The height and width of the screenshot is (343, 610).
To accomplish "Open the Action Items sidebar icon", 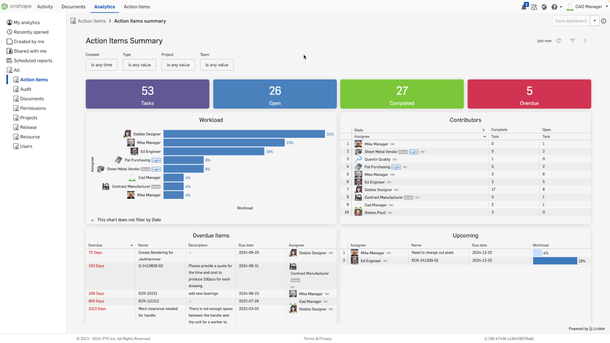I will click(16, 80).
